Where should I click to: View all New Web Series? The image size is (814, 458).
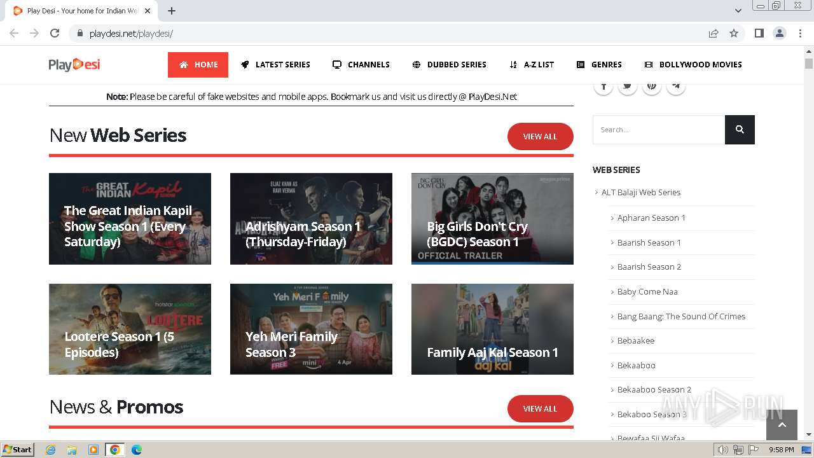coord(540,137)
